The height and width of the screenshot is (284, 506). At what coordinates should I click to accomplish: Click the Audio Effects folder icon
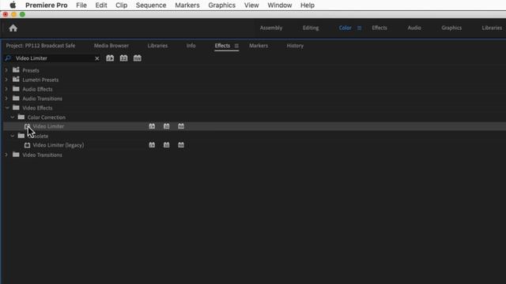pyautogui.click(x=16, y=89)
